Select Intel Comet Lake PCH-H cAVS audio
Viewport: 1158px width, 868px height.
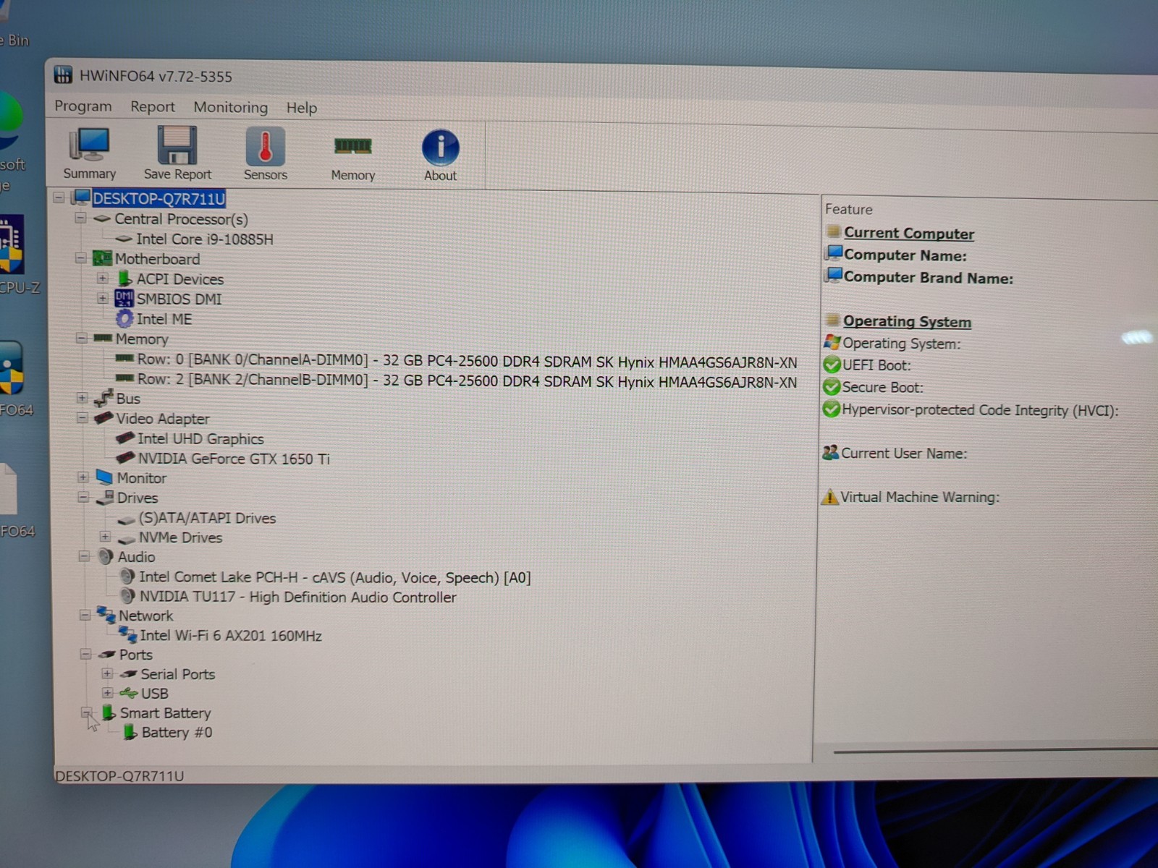coord(335,577)
